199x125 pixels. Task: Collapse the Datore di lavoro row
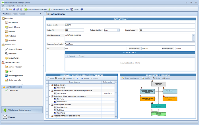[49, 85]
